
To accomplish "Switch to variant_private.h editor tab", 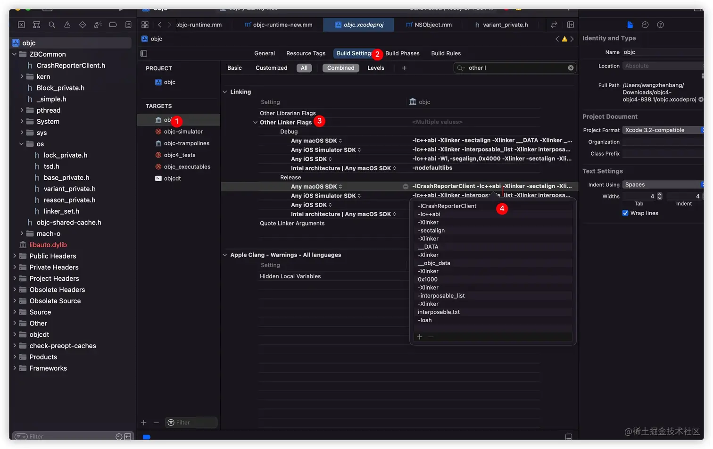I will coord(501,25).
